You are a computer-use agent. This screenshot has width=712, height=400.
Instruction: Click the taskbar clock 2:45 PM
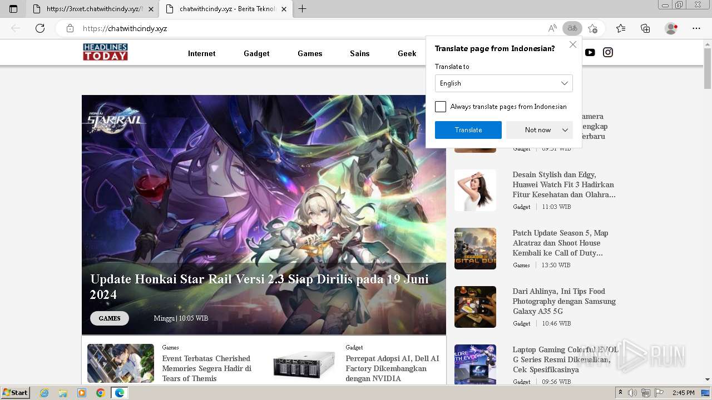click(x=683, y=393)
